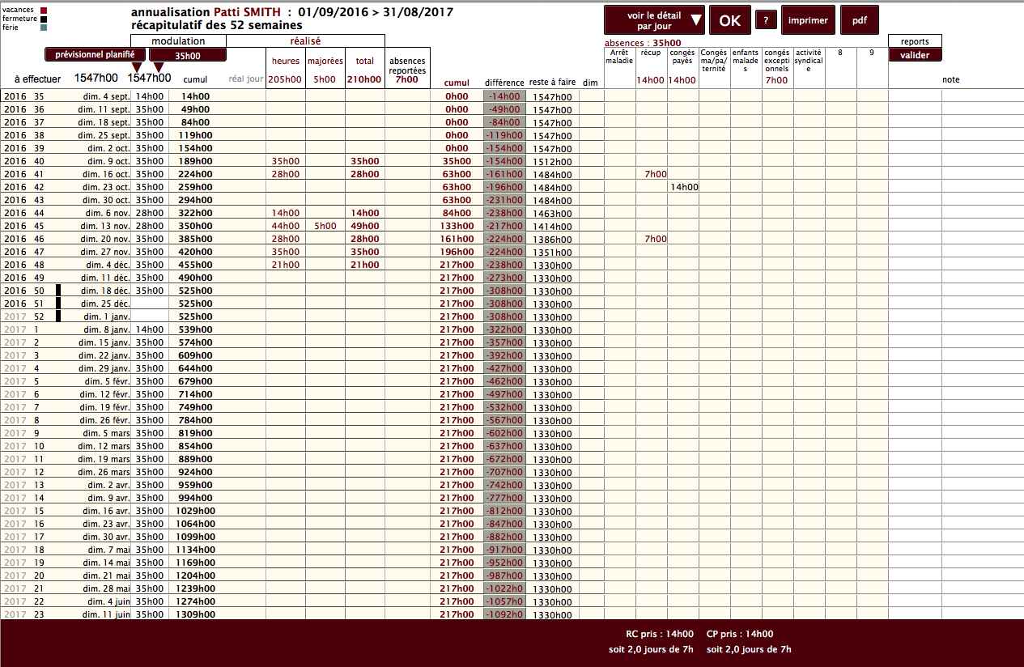Click the fermeture black legend swatch
The width and height of the screenshot is (1024, 667).
tap(44, 19)
